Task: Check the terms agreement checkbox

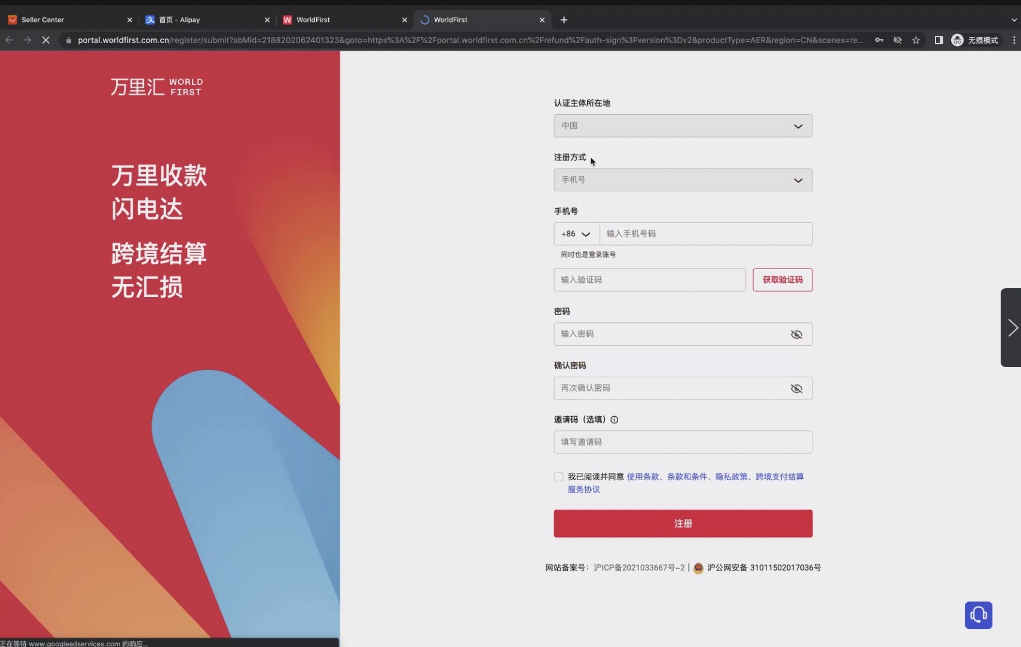Action: [x=558, y=477]
